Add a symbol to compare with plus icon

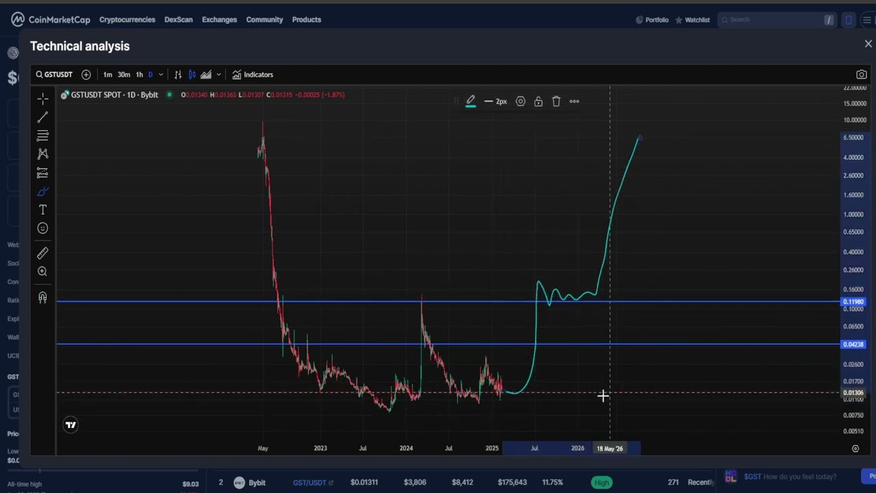point(86,75)
